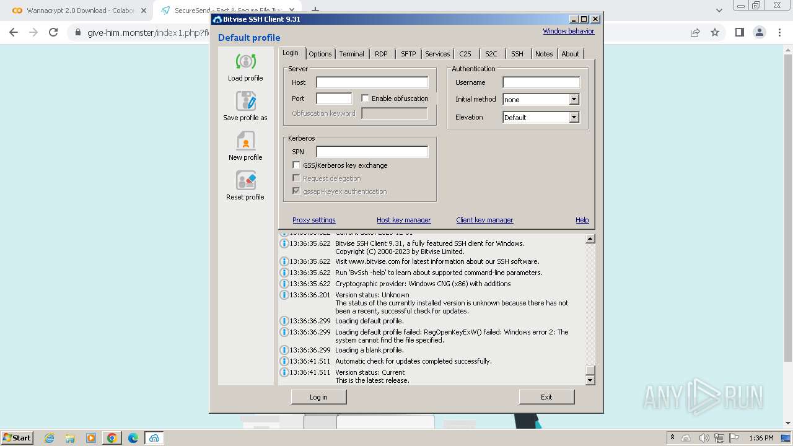793x446 pixels.
Task: Open the Chrome three-dot menu
Action: pyautogui.click(x=778, y=32)
